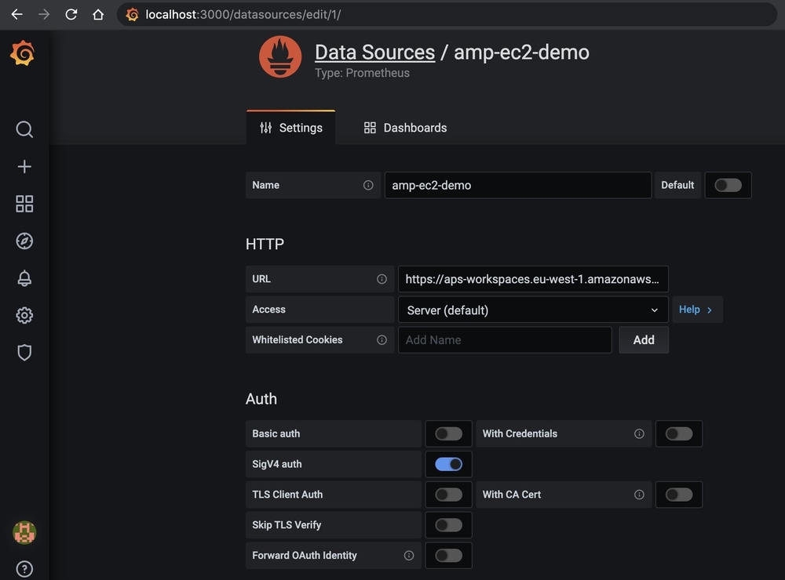This screenshot has width=785, height=580.
Task: Show info tooltip for With CA Cert
Action: 639,495
